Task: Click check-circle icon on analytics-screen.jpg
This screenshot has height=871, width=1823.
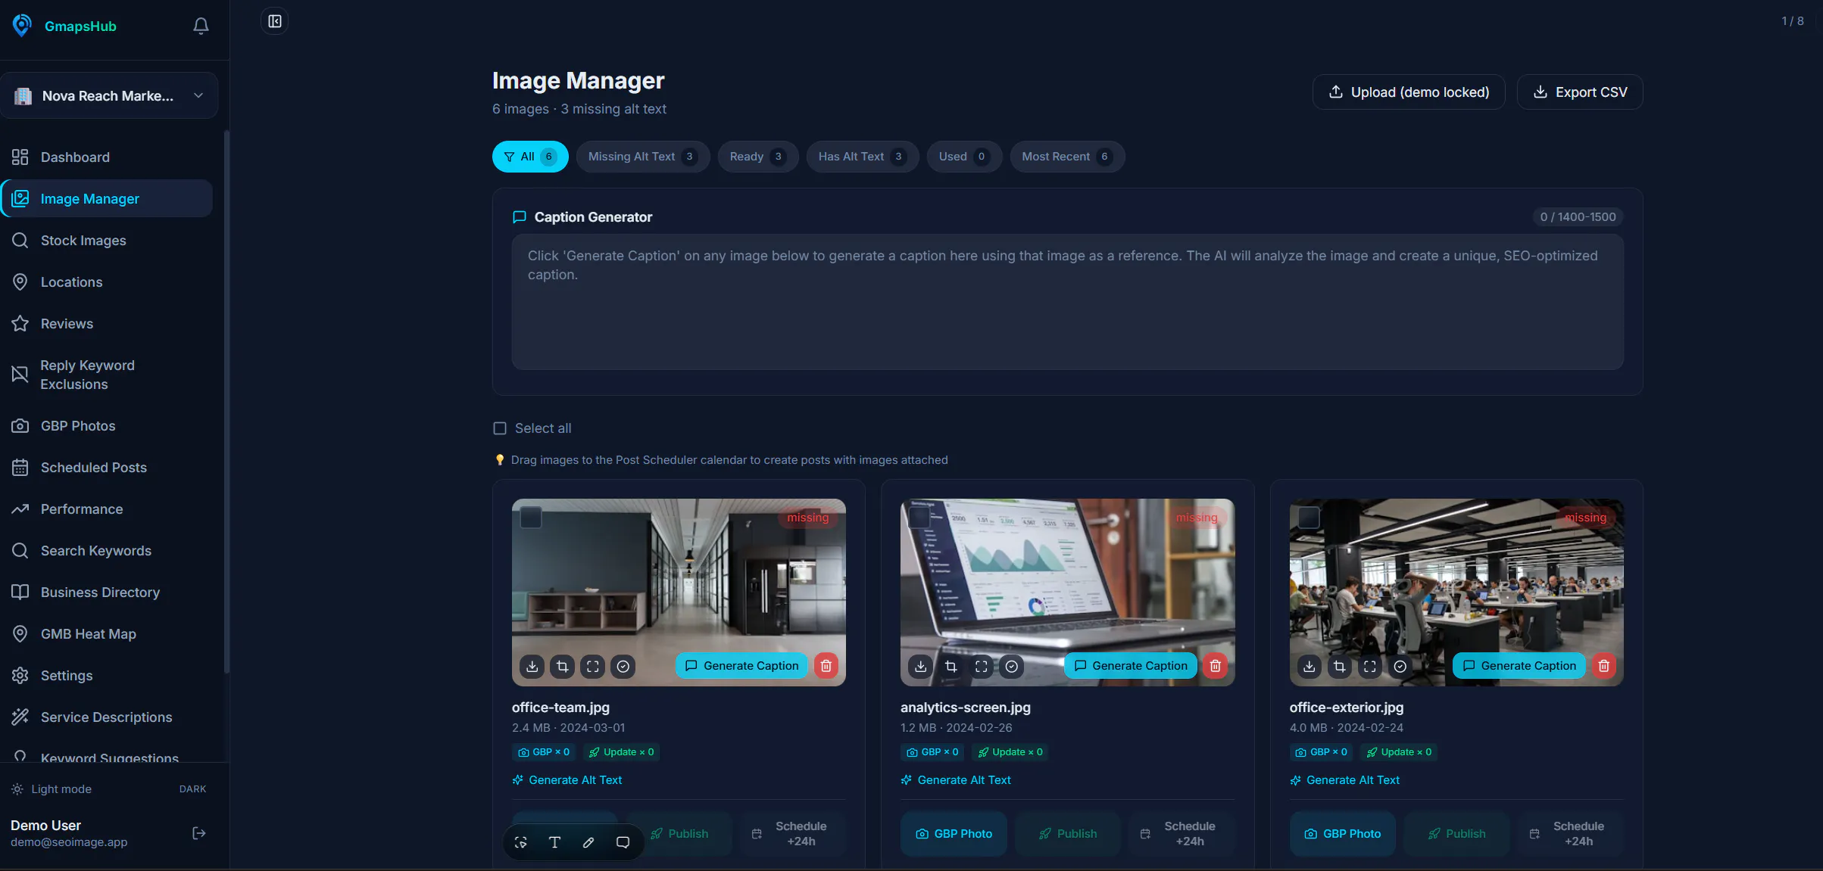Action: pos(1012,666)
